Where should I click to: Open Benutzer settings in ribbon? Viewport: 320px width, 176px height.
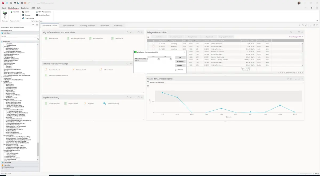point(26,15)
